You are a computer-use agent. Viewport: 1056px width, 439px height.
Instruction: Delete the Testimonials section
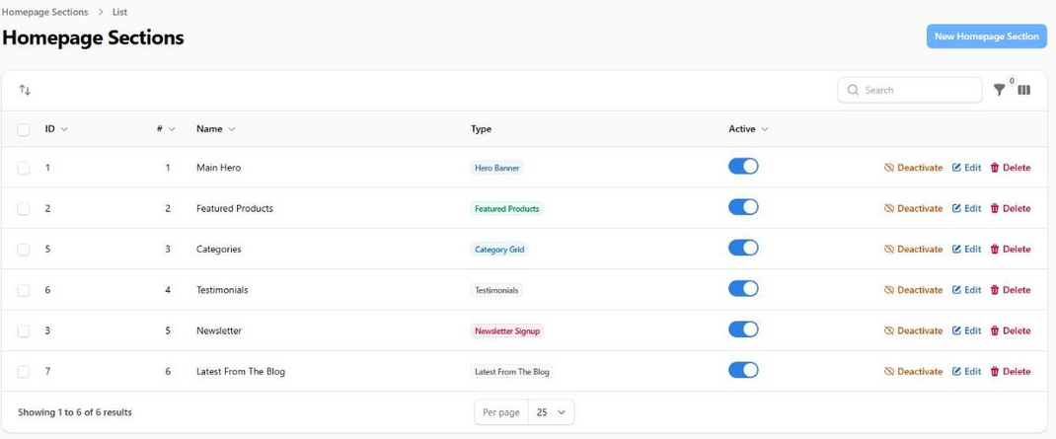(x=1011, y=290)
